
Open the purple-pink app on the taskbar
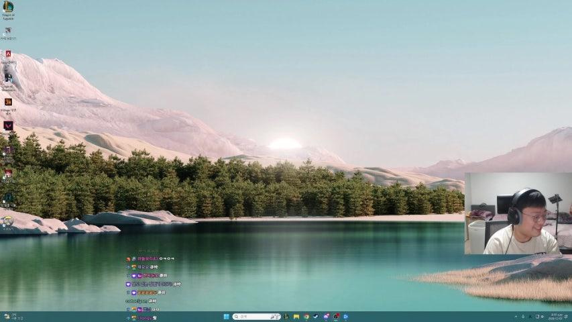point(326,317)
